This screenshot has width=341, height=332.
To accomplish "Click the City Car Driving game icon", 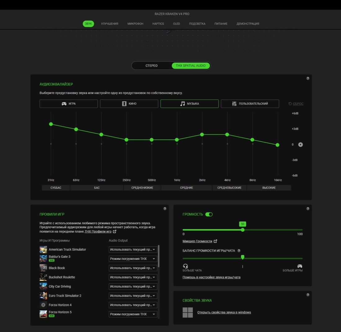I will (43, 286).
